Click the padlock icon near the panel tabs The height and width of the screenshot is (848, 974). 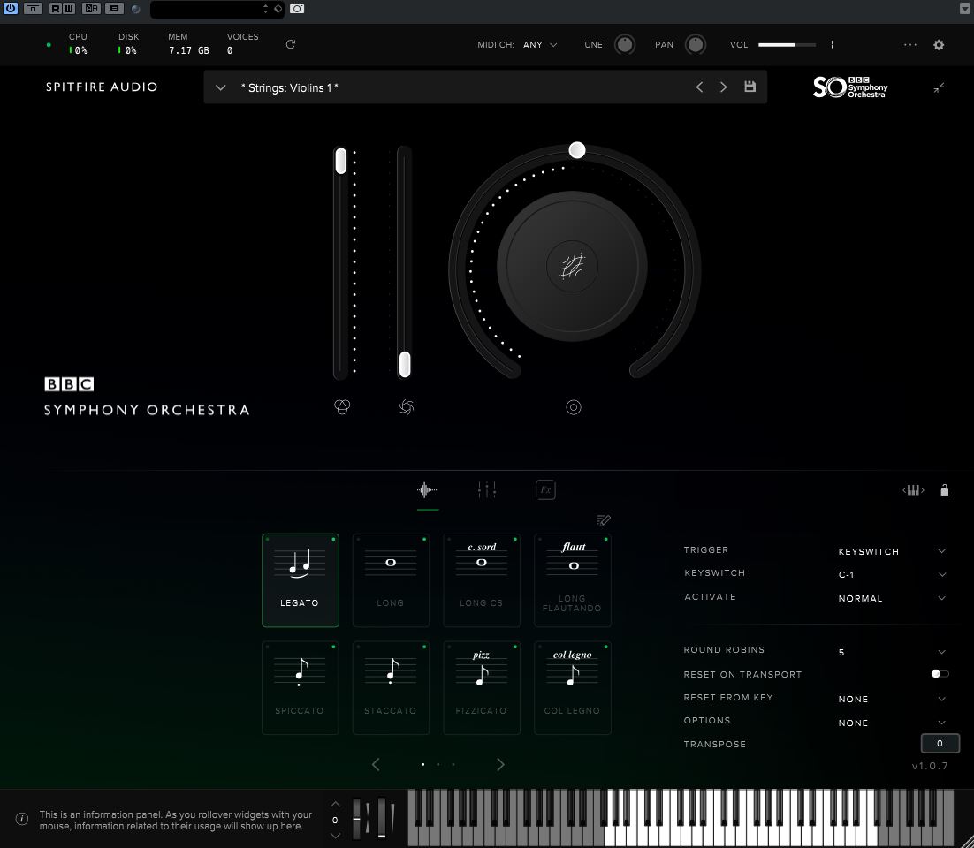(x=944, y=489)
